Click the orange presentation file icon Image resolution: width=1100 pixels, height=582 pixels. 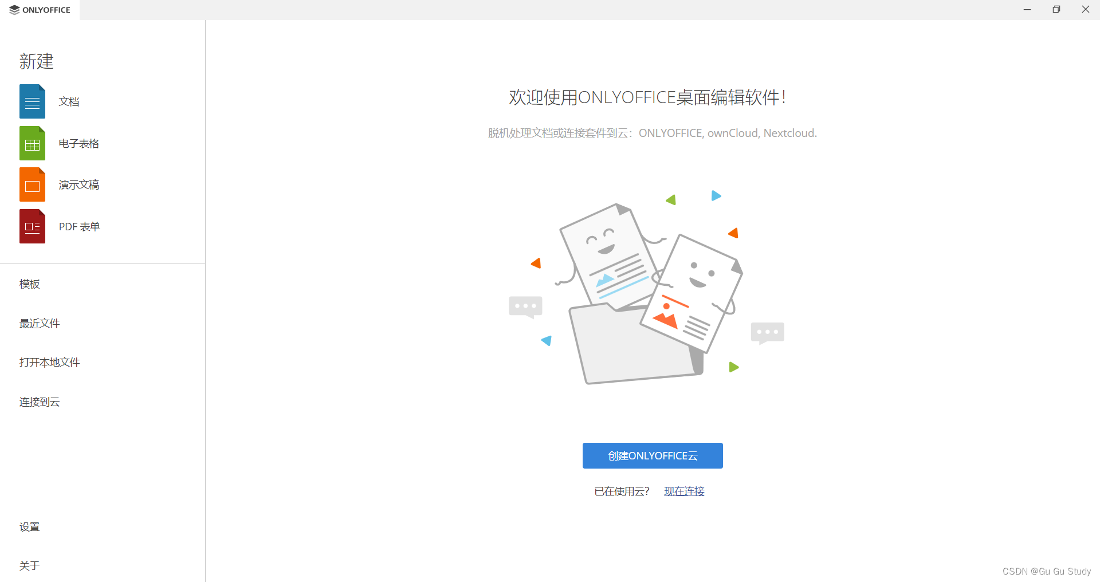click(32, 184)
